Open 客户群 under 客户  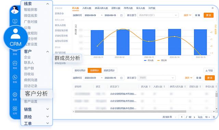pos(29,68)
